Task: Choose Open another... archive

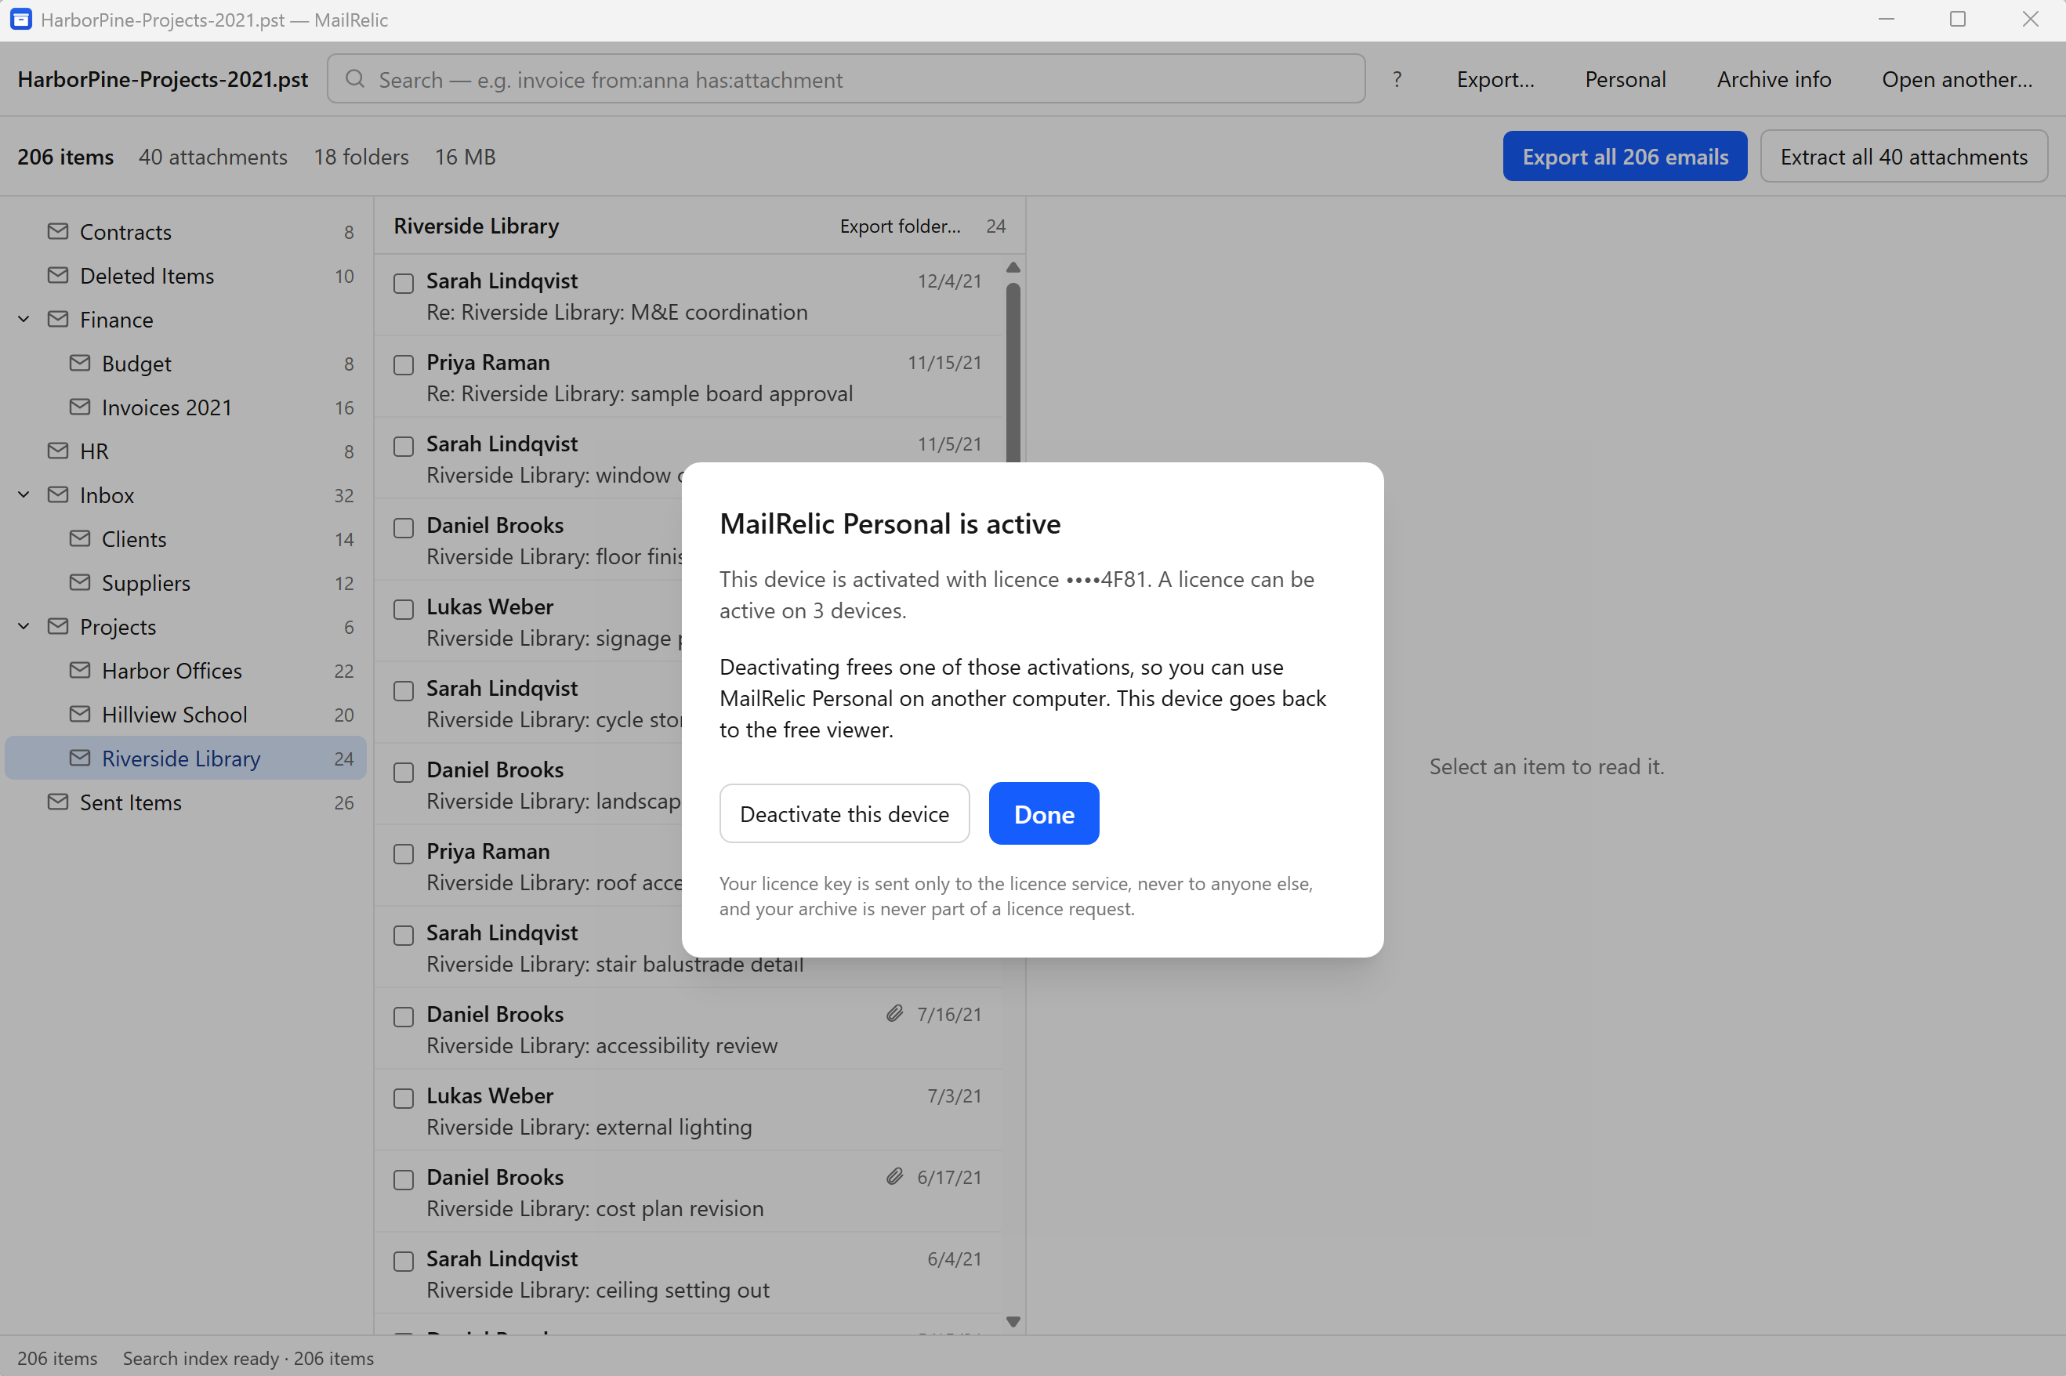Action: click(1957, 79)
